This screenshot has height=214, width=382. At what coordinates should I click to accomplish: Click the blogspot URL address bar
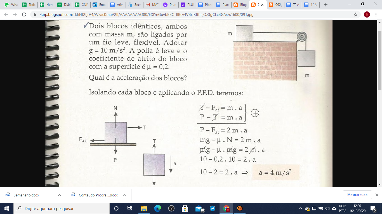[147, 14]
